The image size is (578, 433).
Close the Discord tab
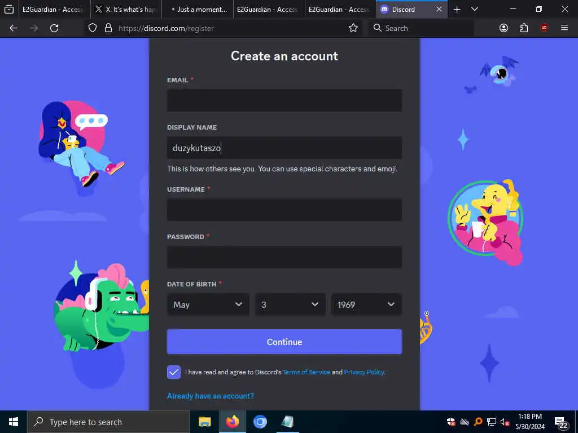pos(439,9)
